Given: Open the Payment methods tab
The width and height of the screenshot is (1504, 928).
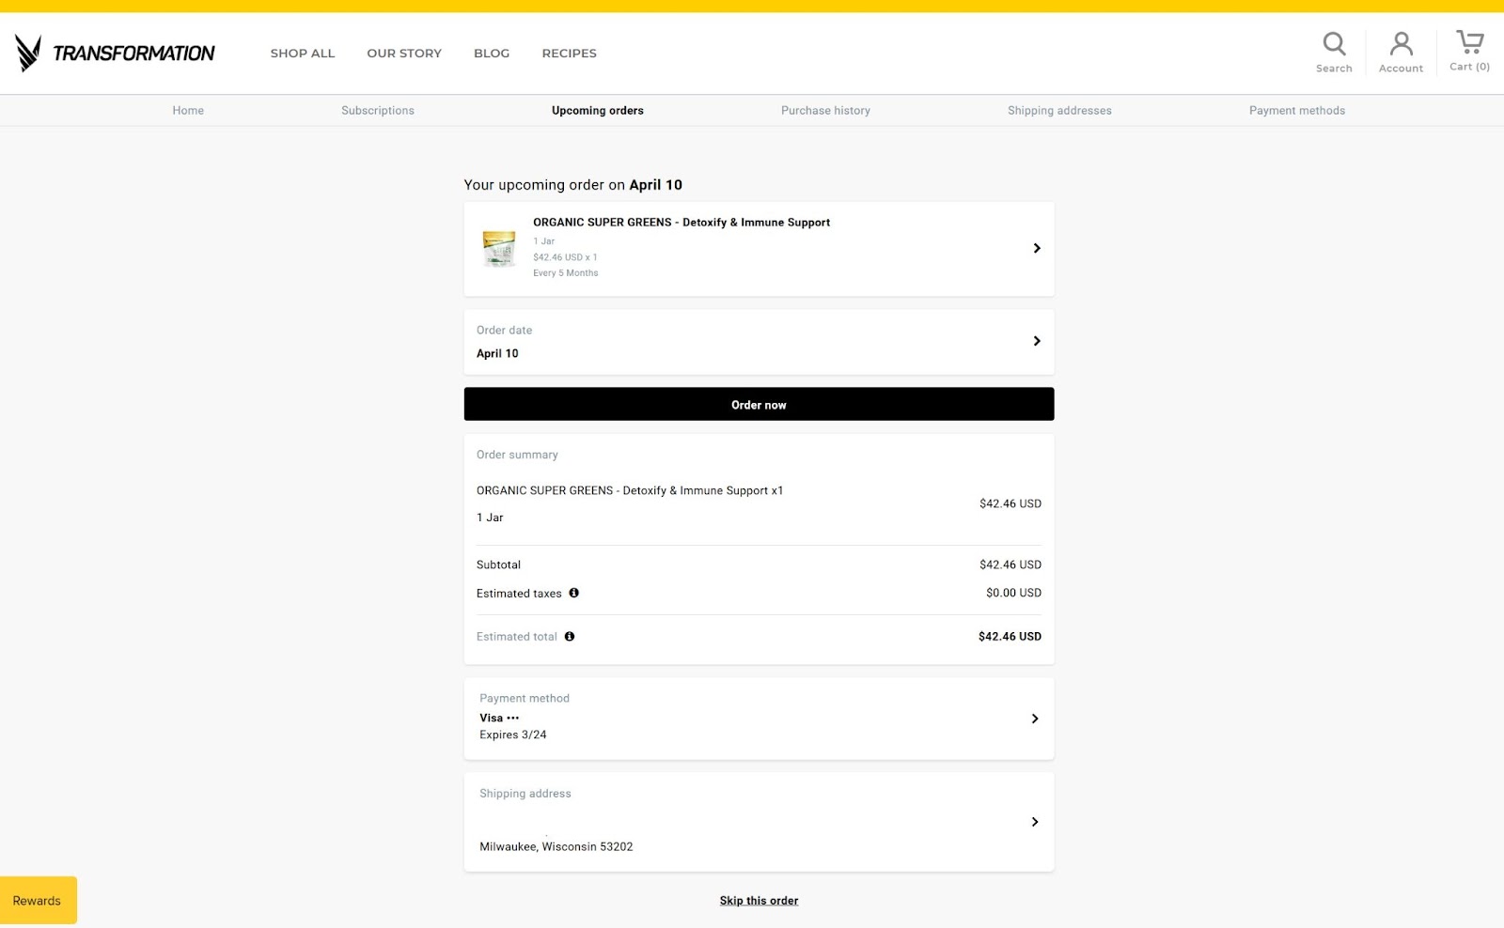Looking at the screenshot, I should click(x=1297, y=110).
